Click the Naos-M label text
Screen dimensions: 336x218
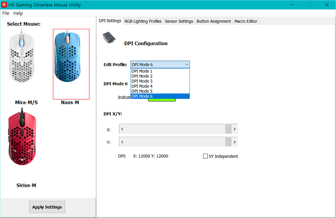click(x=70, y=102)
